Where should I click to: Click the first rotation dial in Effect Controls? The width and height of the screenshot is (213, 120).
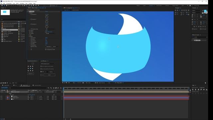click(47, 17)
